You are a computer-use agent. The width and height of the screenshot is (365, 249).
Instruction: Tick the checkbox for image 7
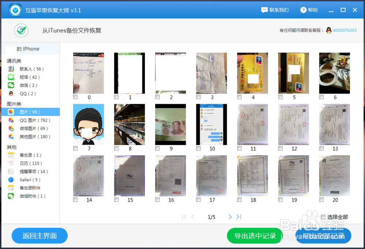(x=75, y=148)
